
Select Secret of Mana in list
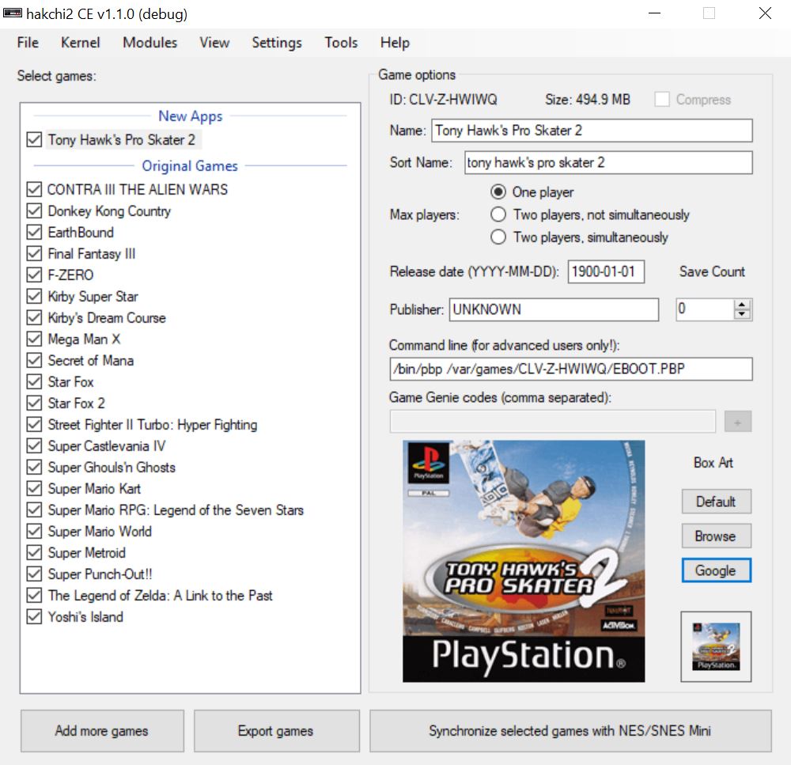[91, 360]
